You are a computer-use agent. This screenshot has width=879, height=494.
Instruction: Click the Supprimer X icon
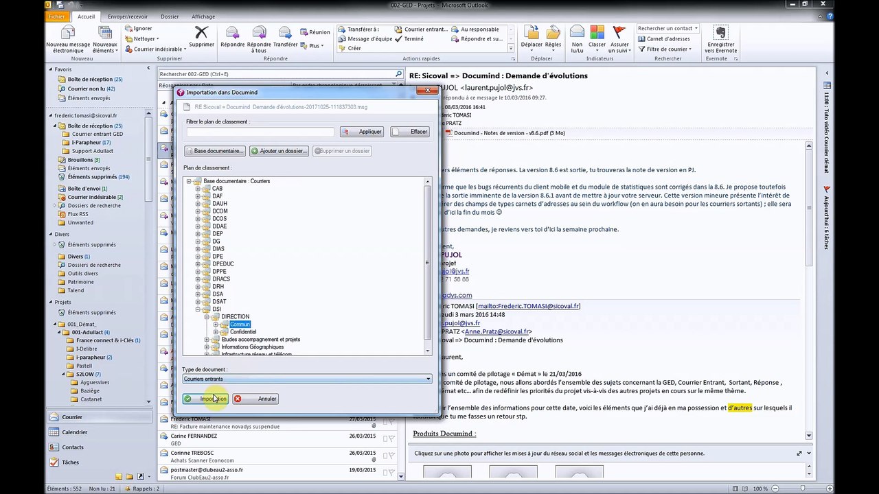click(201, 32)
